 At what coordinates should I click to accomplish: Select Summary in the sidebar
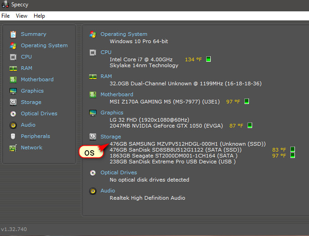coord(34,34)
